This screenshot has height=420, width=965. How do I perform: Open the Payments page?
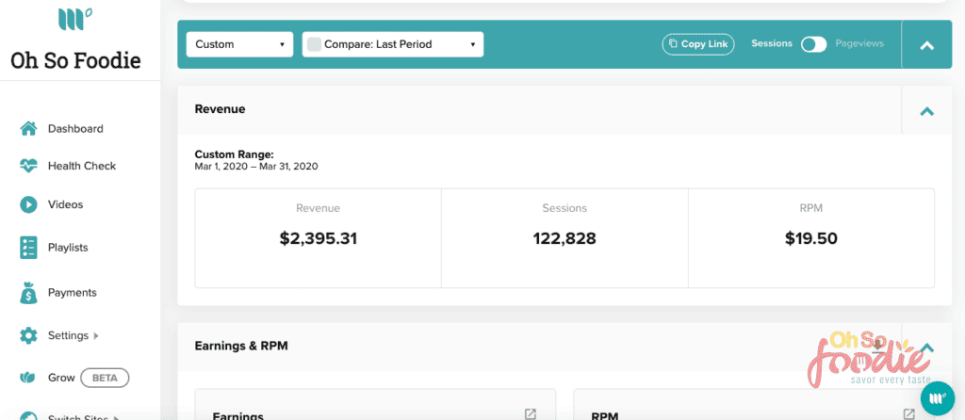(x=72, y=293)
